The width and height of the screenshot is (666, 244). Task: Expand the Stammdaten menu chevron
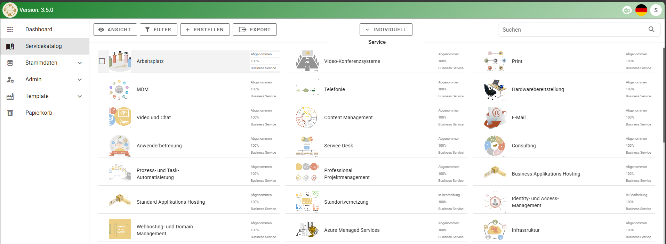80,63
